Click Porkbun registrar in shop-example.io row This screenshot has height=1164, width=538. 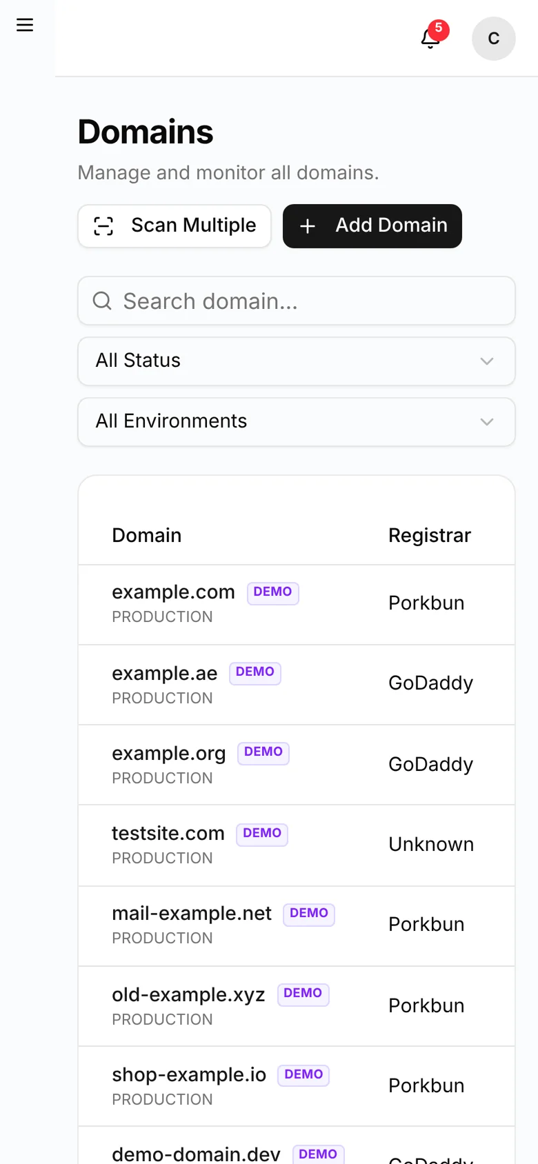(426, 1085)
